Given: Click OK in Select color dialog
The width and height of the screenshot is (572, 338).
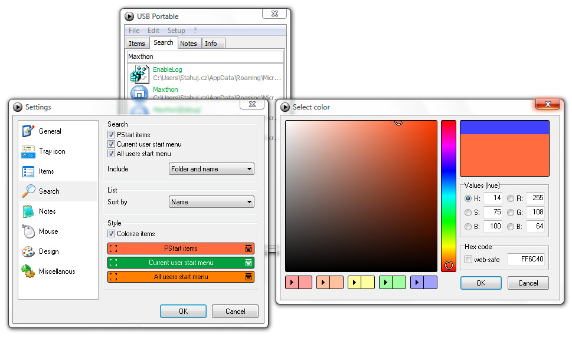Looking at the screenshot, I should pos(481,283).
